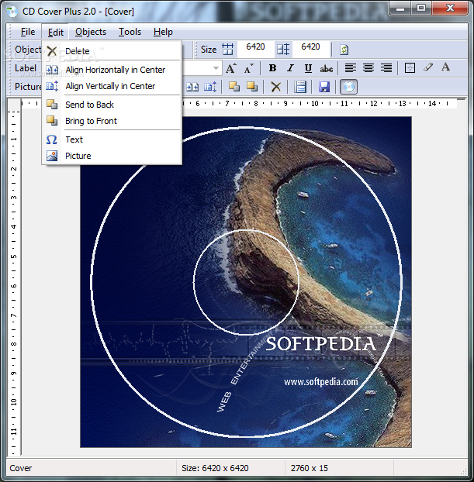Click the highlighter pen icon
Image resolution: width=474 pixels, height=482 pixels.
pyautogui.click(x=427, y=67)
